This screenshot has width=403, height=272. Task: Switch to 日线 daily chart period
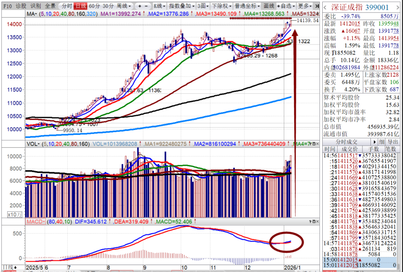point(81,6)
